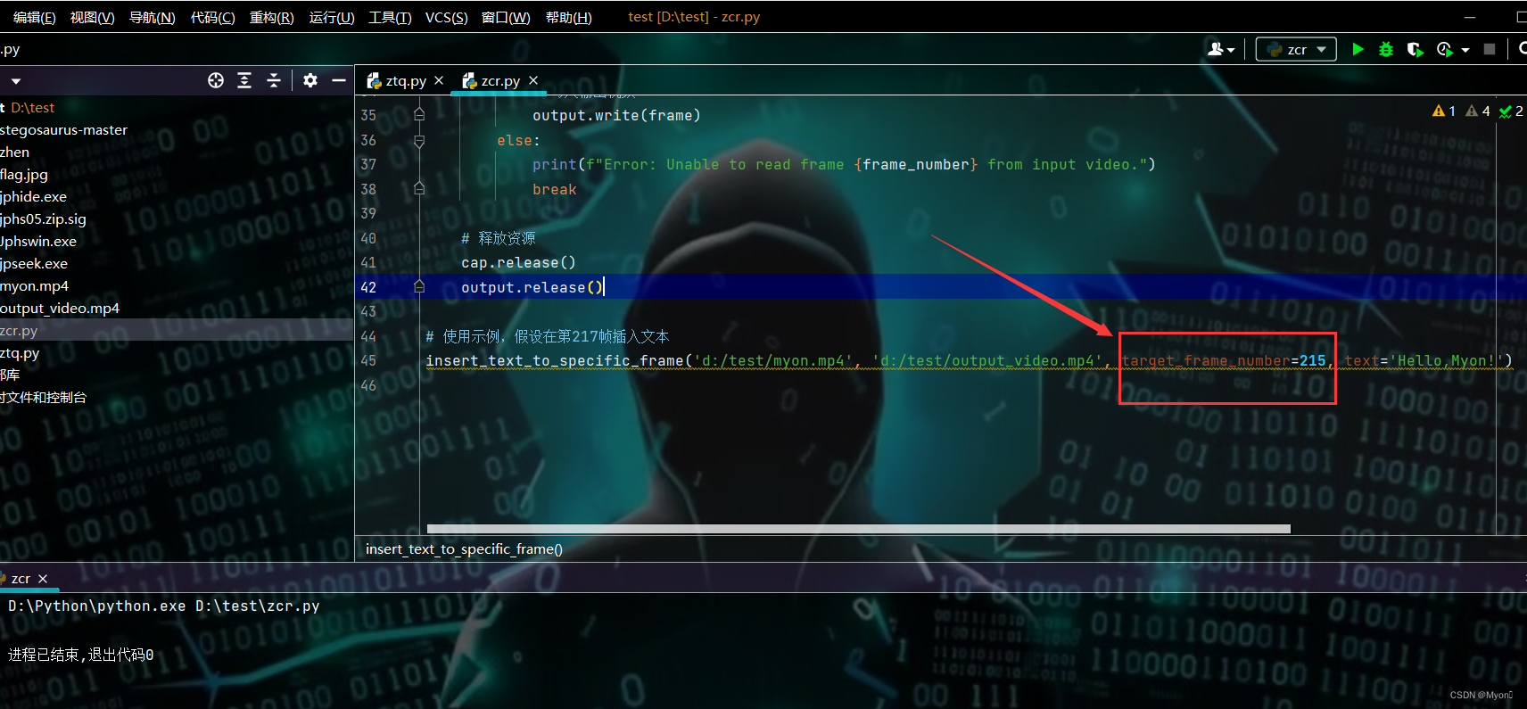
Task: Open the 视图(V) menu
Action: click(x=93, y=17)
